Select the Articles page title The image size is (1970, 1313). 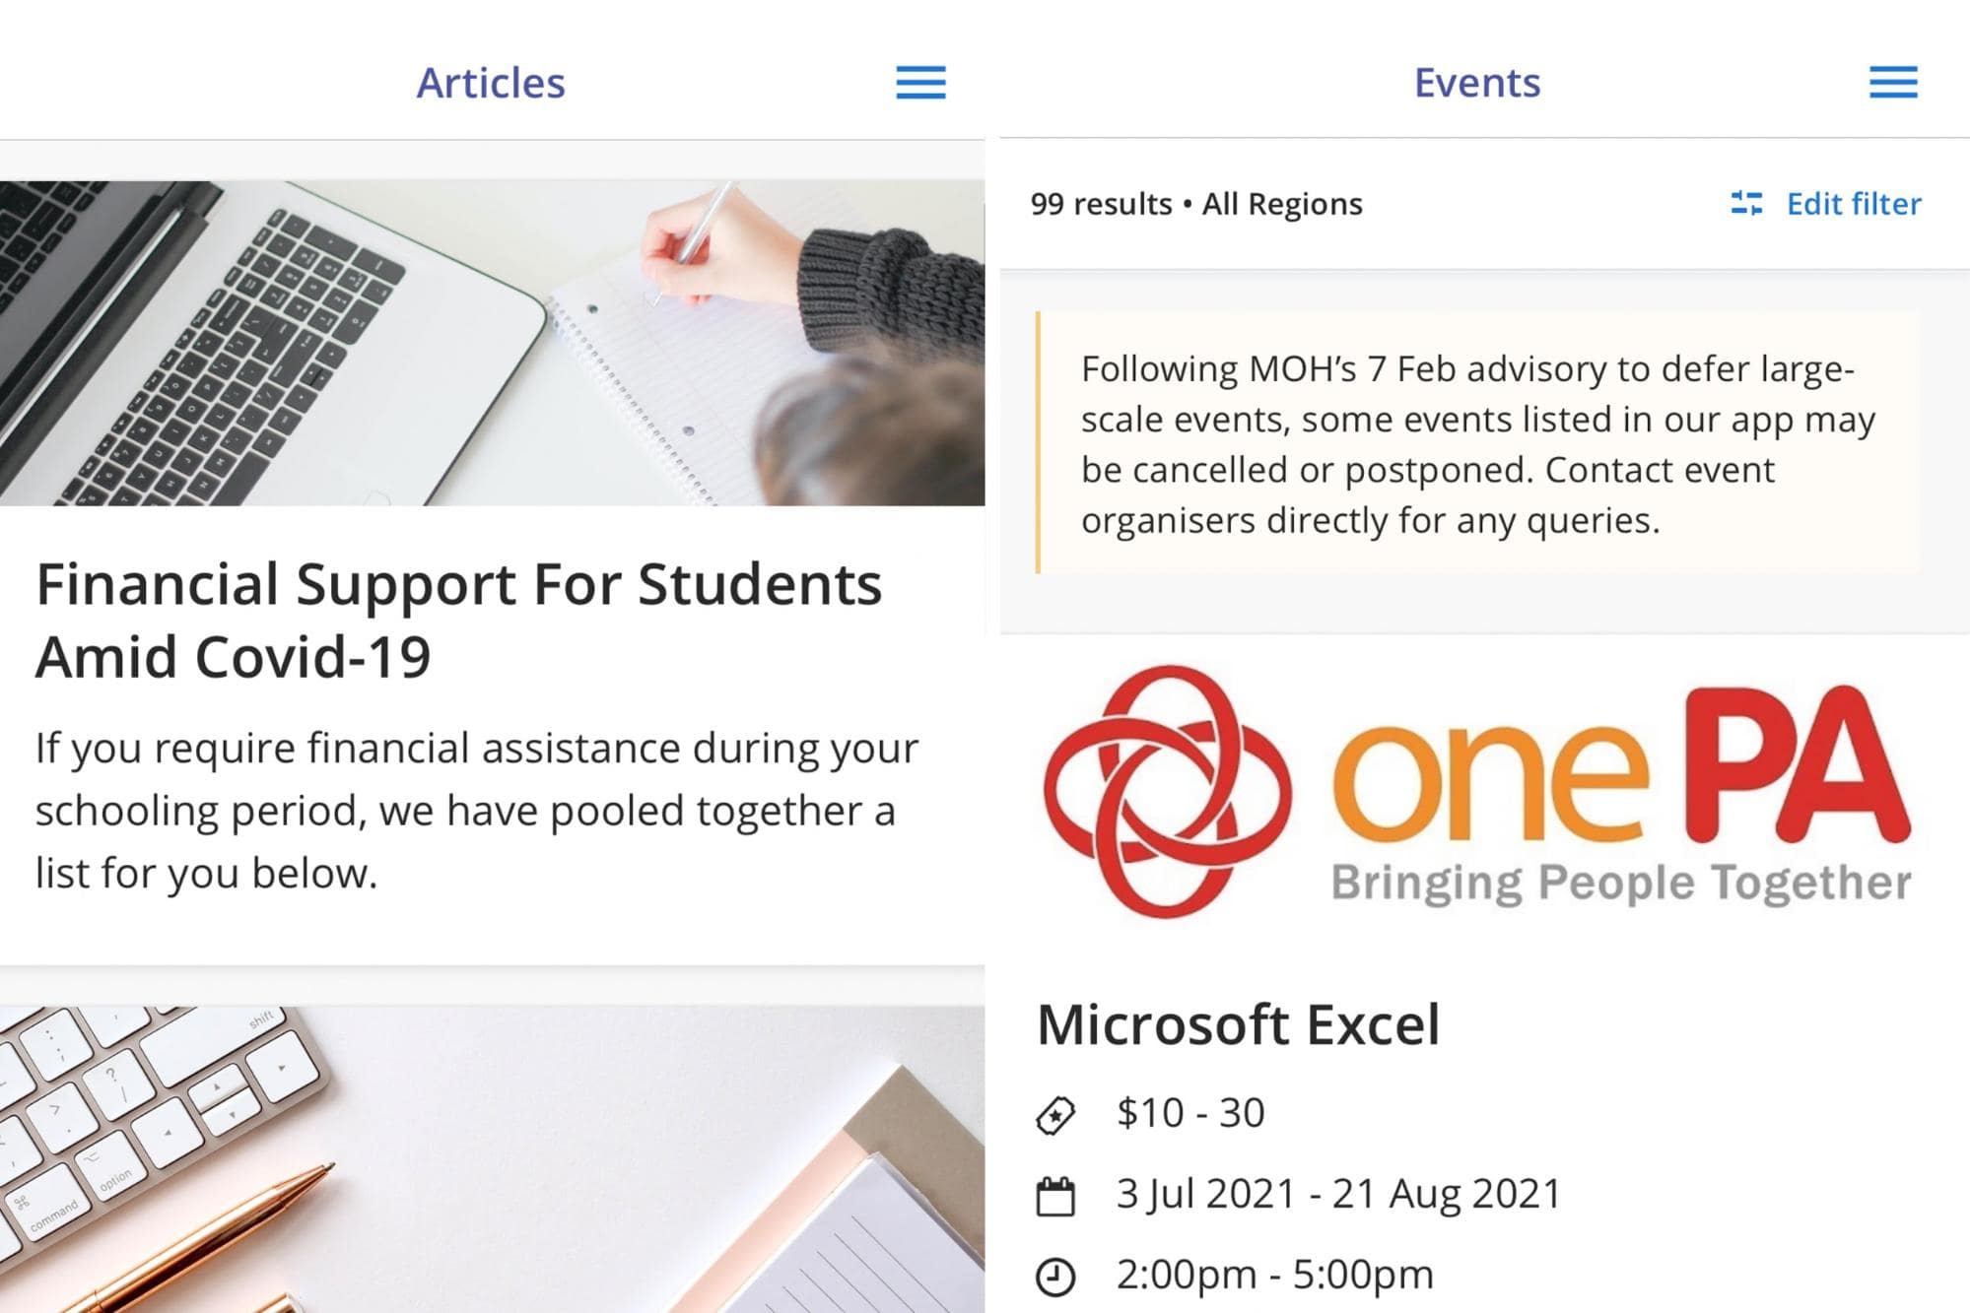pos(491,83)
